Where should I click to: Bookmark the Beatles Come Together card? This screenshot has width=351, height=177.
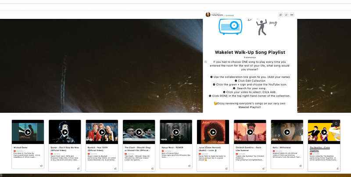tap(336, 123)
